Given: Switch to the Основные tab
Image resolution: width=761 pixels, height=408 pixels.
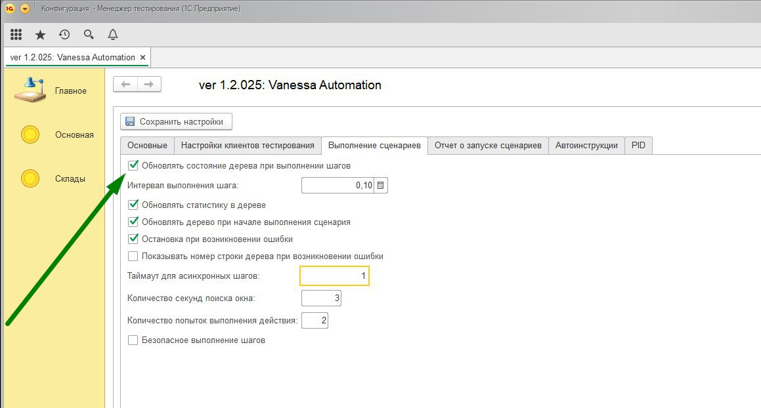Looking at the screenshot, I should point(147,146).
